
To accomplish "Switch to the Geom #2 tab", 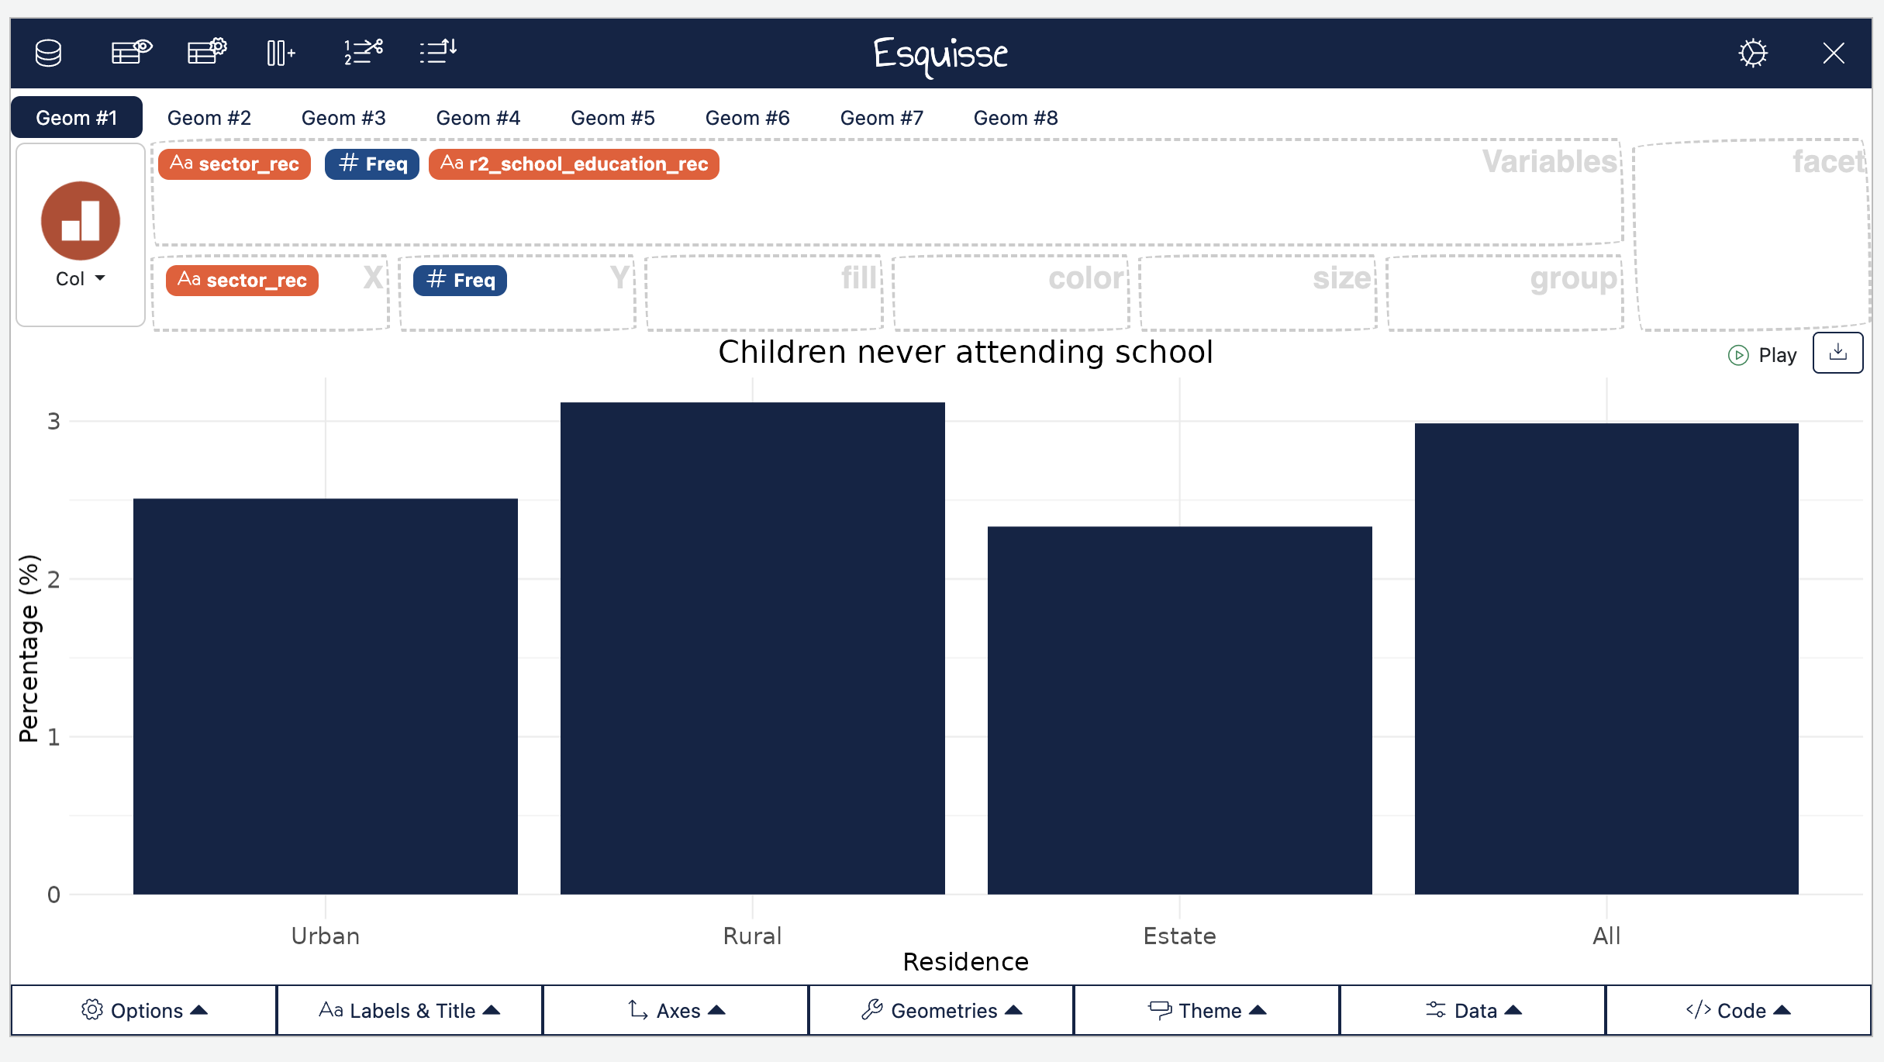I will click(x=209, y=118).
